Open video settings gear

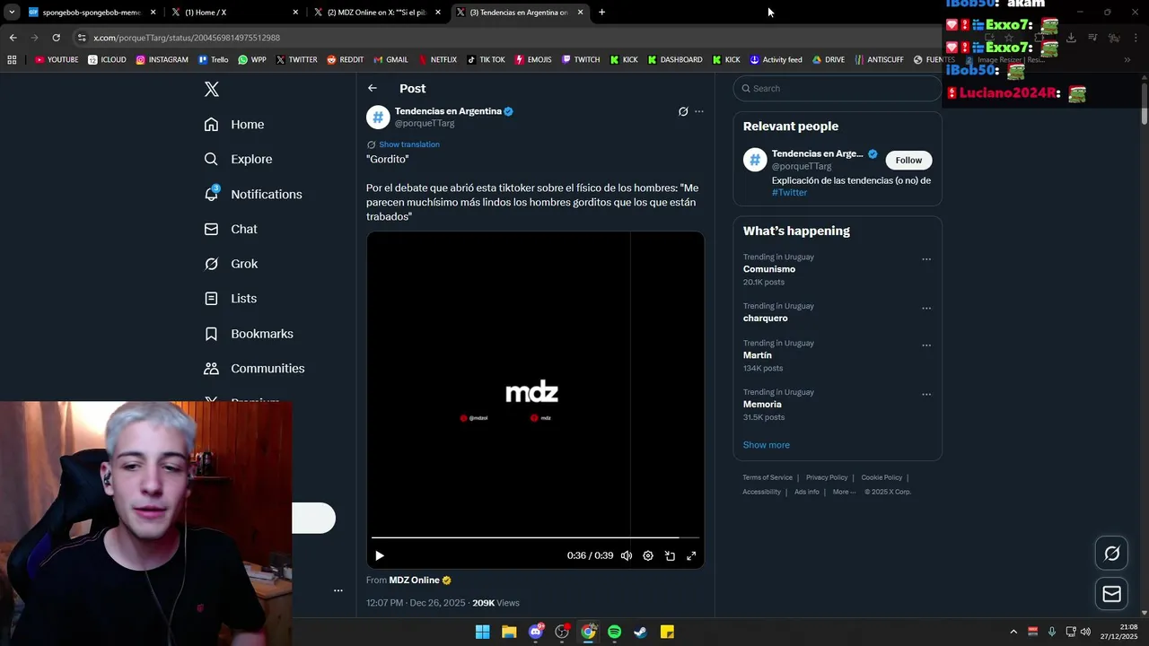648,555
